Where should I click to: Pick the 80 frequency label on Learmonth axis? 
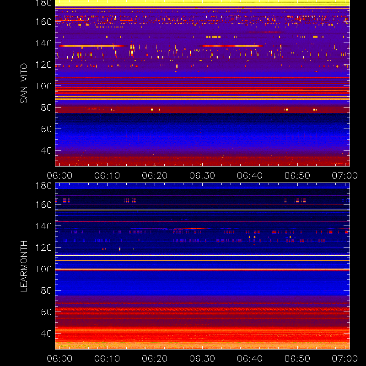46,291
